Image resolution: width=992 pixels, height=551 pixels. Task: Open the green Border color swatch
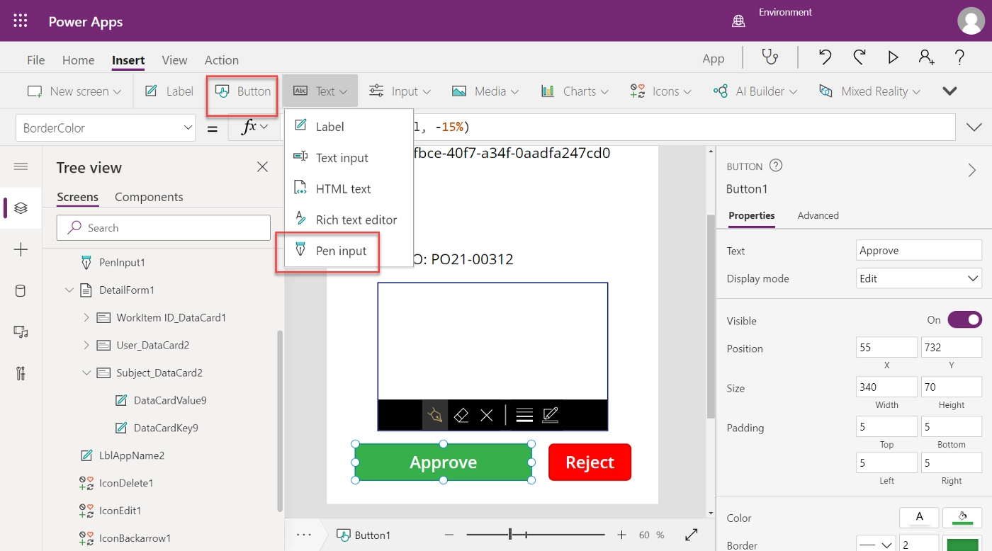(962, 544)
